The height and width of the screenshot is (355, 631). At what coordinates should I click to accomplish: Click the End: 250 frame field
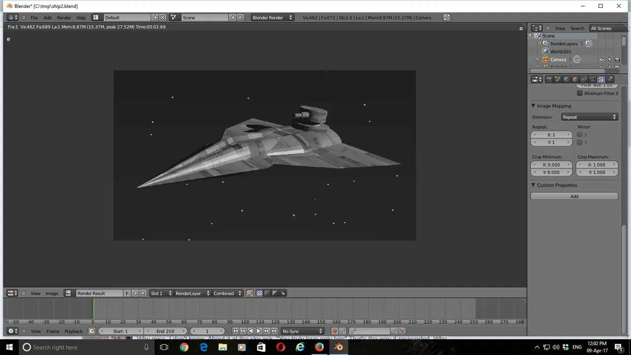[x=165, y=331]
